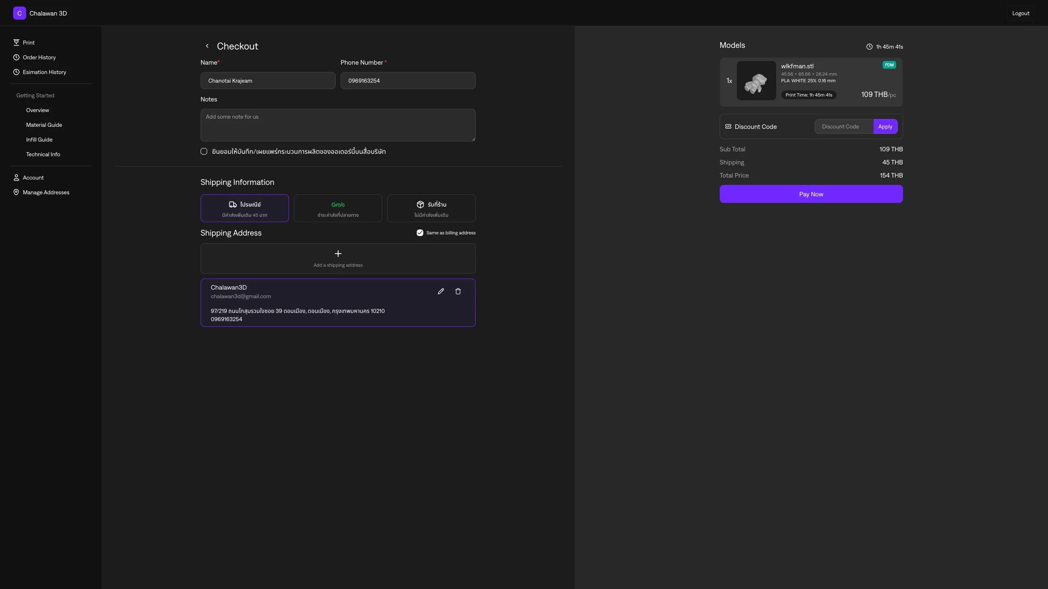The width and height of the screenshot is (1048, 589).
Task: Click the back arrow beside Checkout
Action: tap(207, 46)
